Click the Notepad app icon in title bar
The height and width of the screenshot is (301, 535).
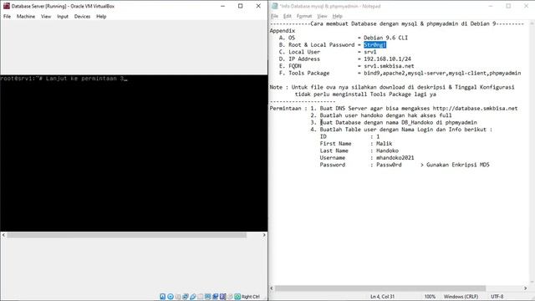pos(275,6)
